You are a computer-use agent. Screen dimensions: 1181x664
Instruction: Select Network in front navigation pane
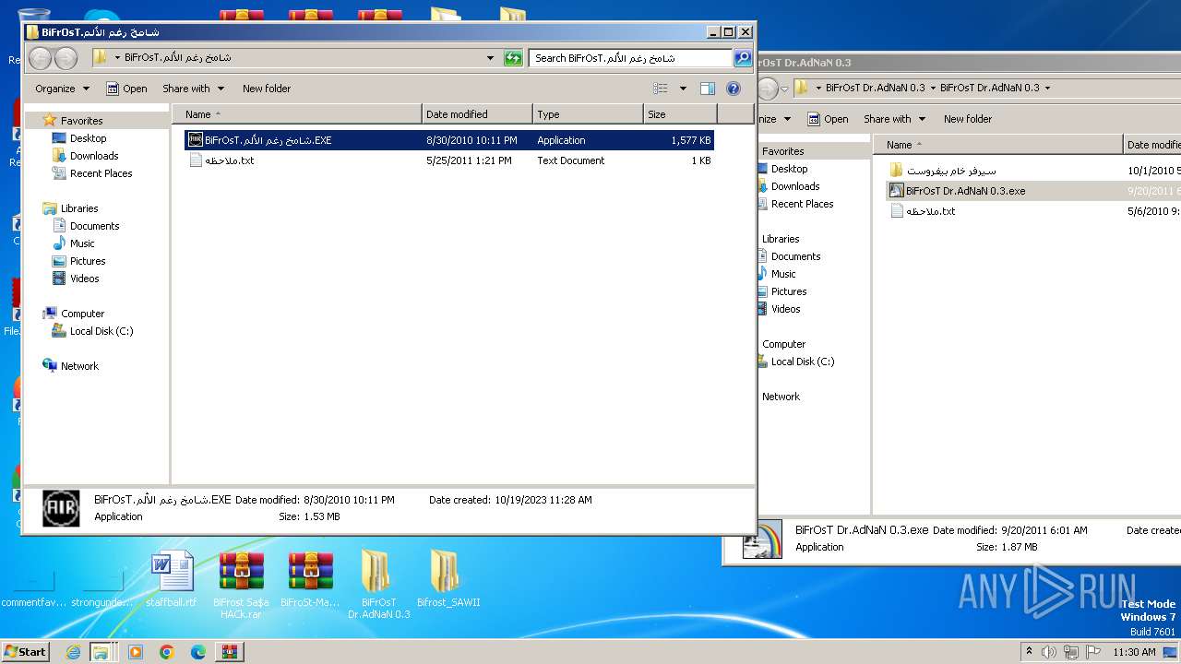point(79,366)
